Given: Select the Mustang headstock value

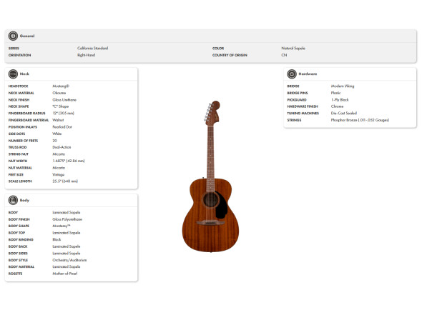Looking at the screenshot, I should click(x=61, y=86).
